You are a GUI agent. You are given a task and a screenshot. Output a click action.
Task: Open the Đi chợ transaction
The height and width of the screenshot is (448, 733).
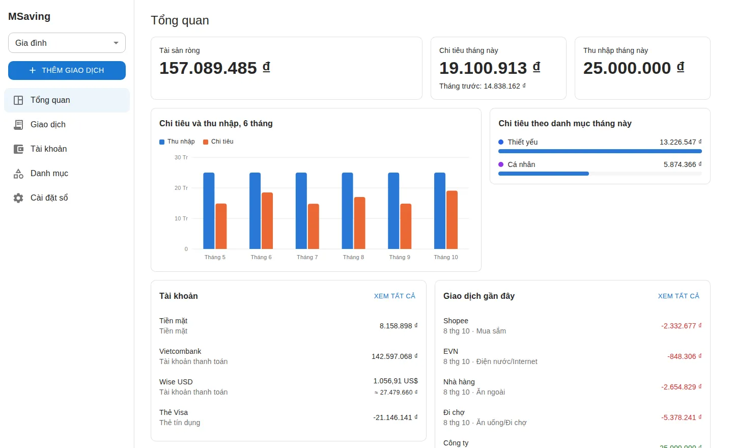(573, 417)
